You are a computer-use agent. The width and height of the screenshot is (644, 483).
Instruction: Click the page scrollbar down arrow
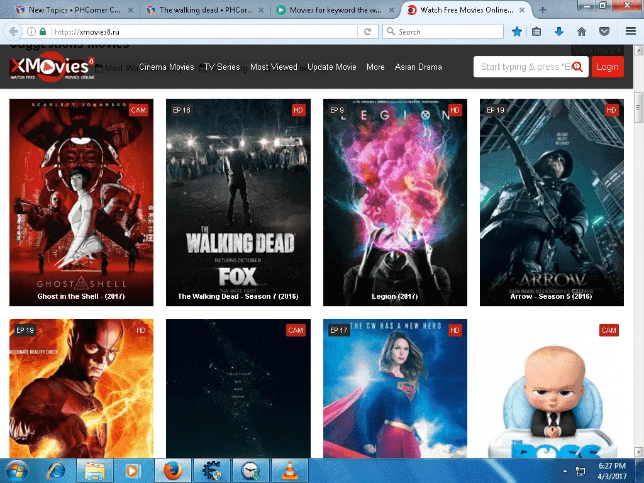tap(639, 452)
